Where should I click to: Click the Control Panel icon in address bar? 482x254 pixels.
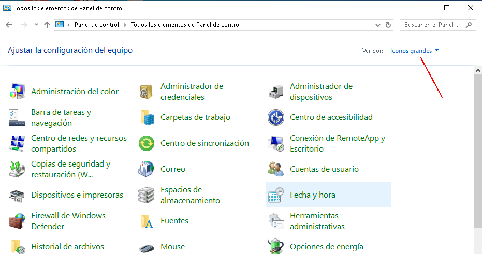[60, 25]
